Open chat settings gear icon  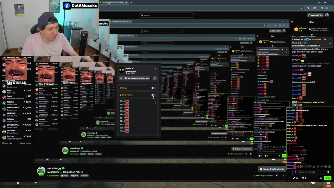coord(321,178)
